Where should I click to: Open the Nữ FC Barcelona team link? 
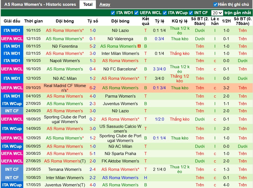coord(119,69)
